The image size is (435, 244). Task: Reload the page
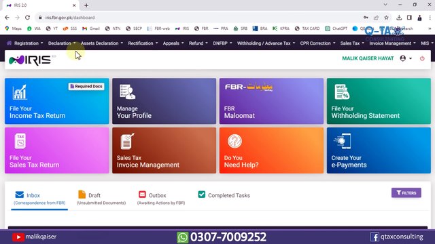27,18
